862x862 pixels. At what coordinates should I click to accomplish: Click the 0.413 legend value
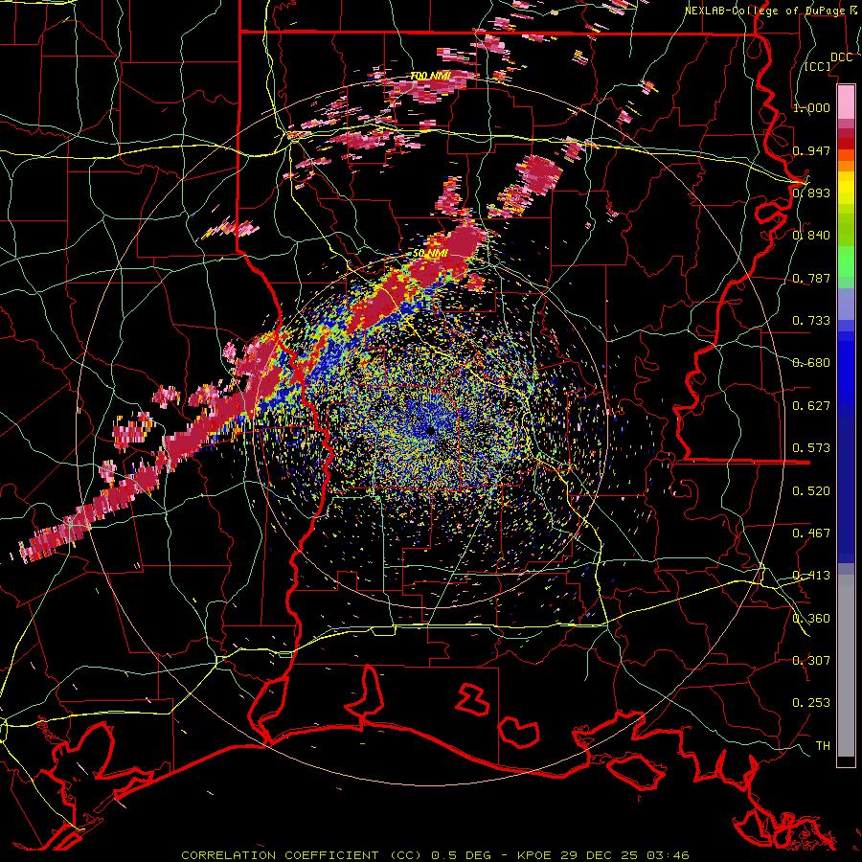(811, 576)
